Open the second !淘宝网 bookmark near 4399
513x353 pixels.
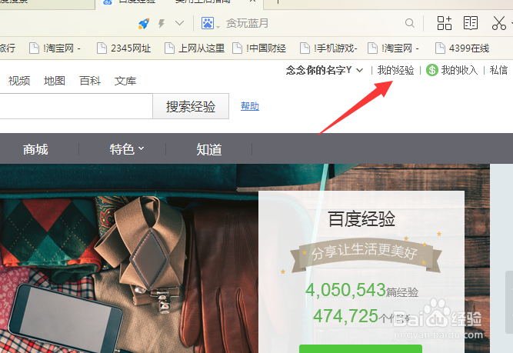tap(394, 48)
